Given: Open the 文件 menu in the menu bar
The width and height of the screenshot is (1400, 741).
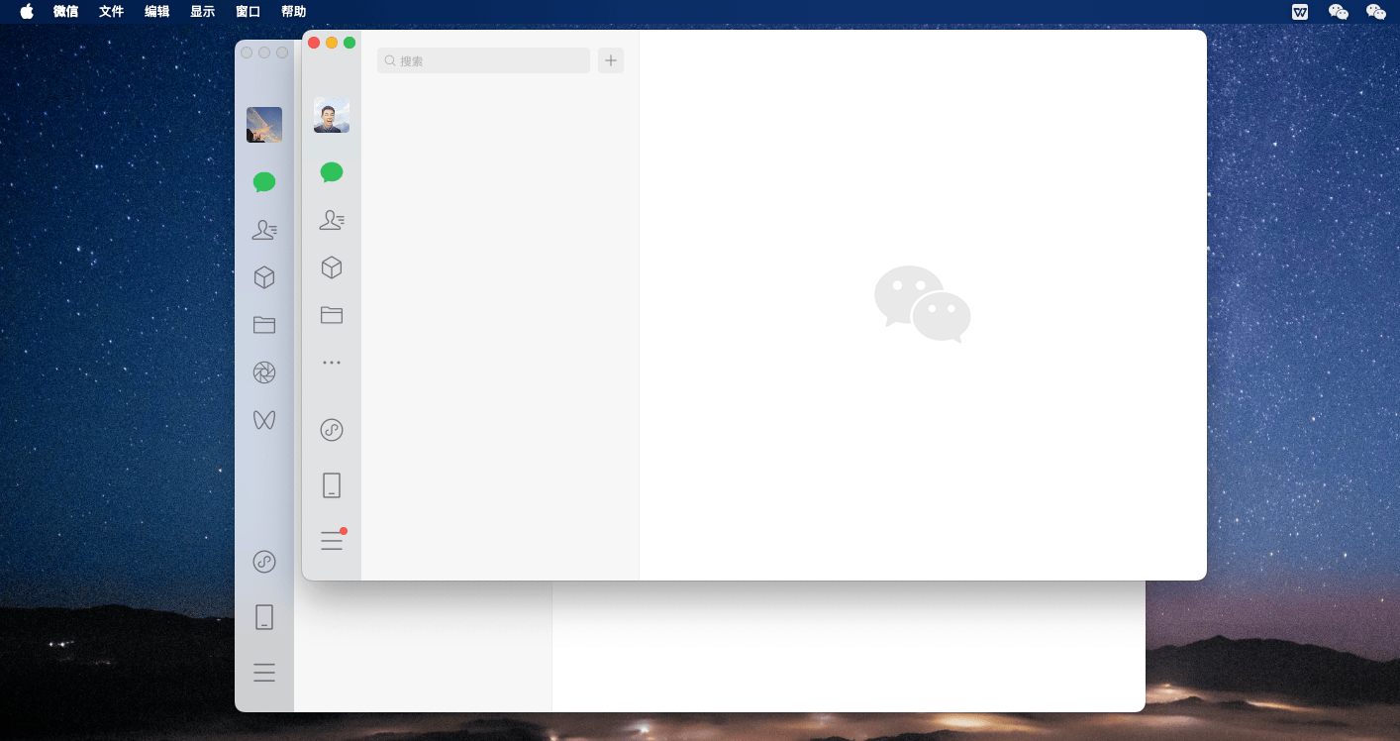Looking at the screenshot, I should 112,12.
